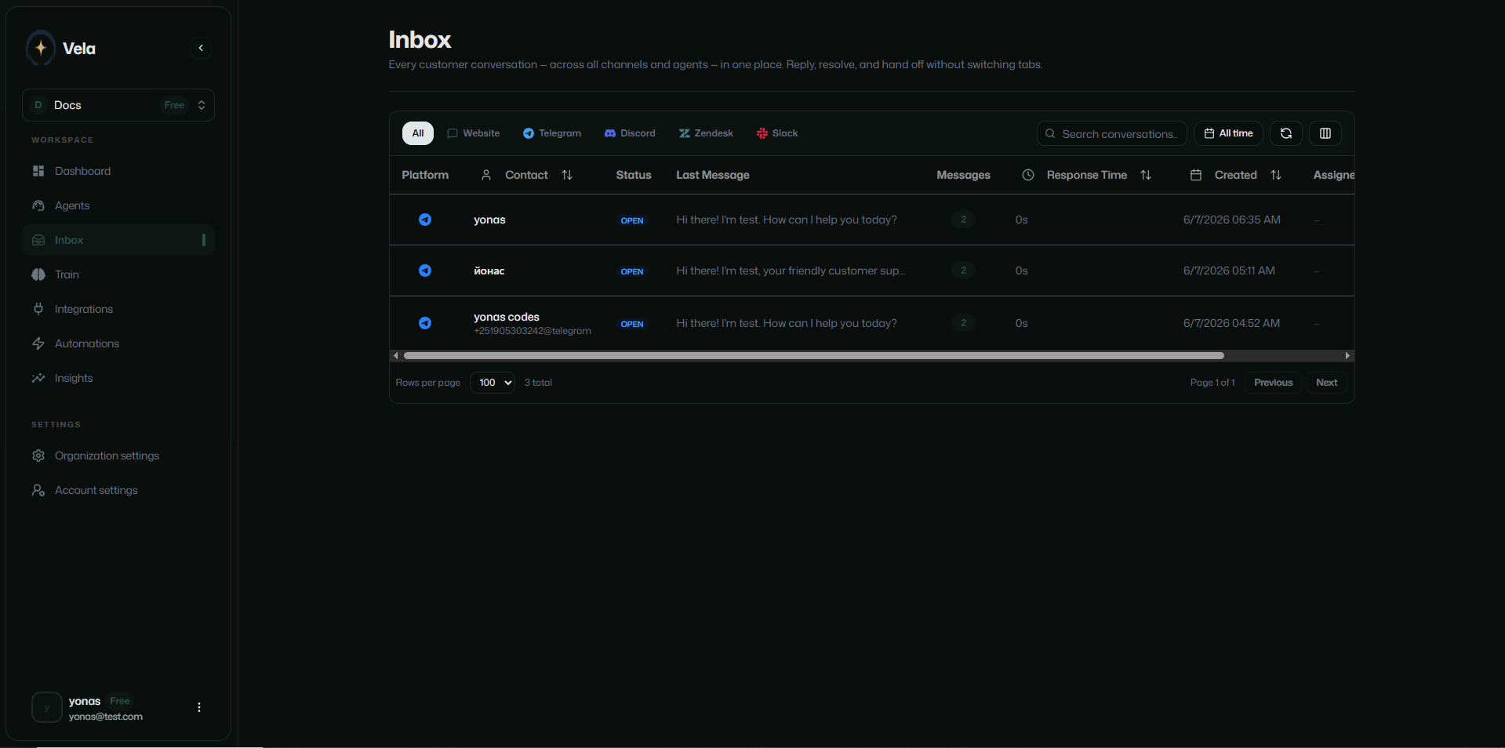The height and width of the screenshot is (748, 1505).
Task: Click OPEN status badge for yonas codes
Action: (x=632, y=324)
